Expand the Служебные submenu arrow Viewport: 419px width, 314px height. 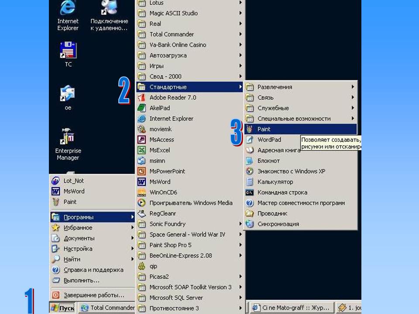[x=353, y=108]
